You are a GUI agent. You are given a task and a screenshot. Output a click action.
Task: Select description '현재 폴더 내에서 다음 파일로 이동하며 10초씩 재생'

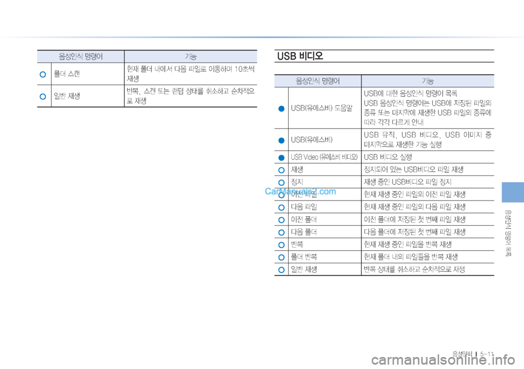(x=190, y=74)
